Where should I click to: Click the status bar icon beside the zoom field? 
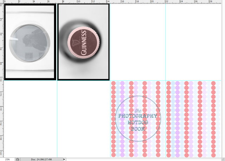(18, 160)
